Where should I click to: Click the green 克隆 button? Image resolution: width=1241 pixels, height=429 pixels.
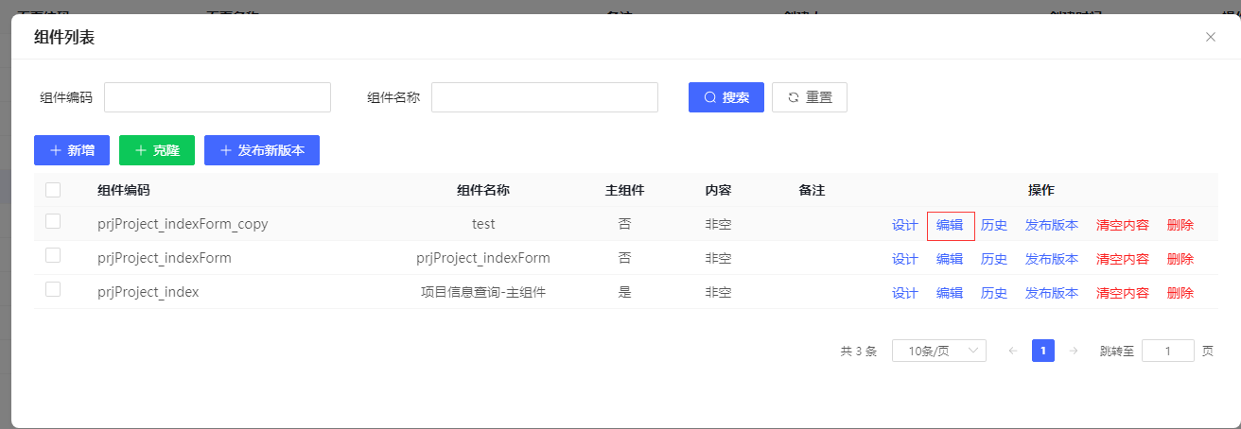point(157,150)
